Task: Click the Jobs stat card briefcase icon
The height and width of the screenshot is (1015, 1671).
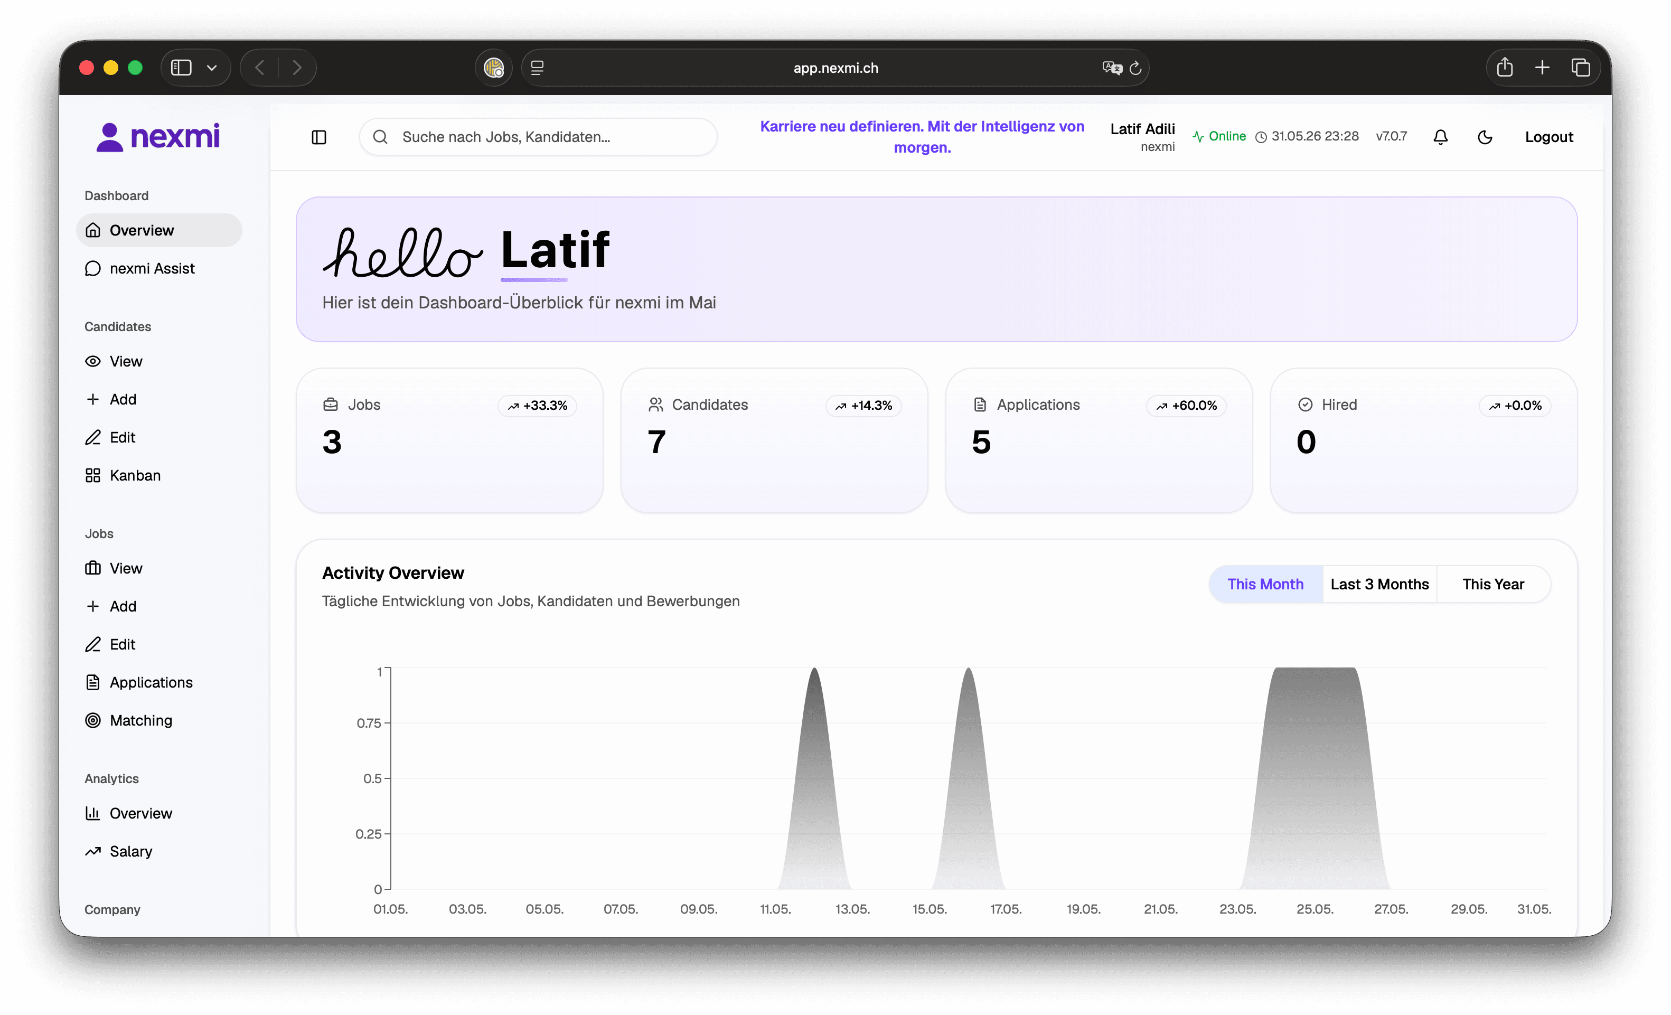Action: 330,405
